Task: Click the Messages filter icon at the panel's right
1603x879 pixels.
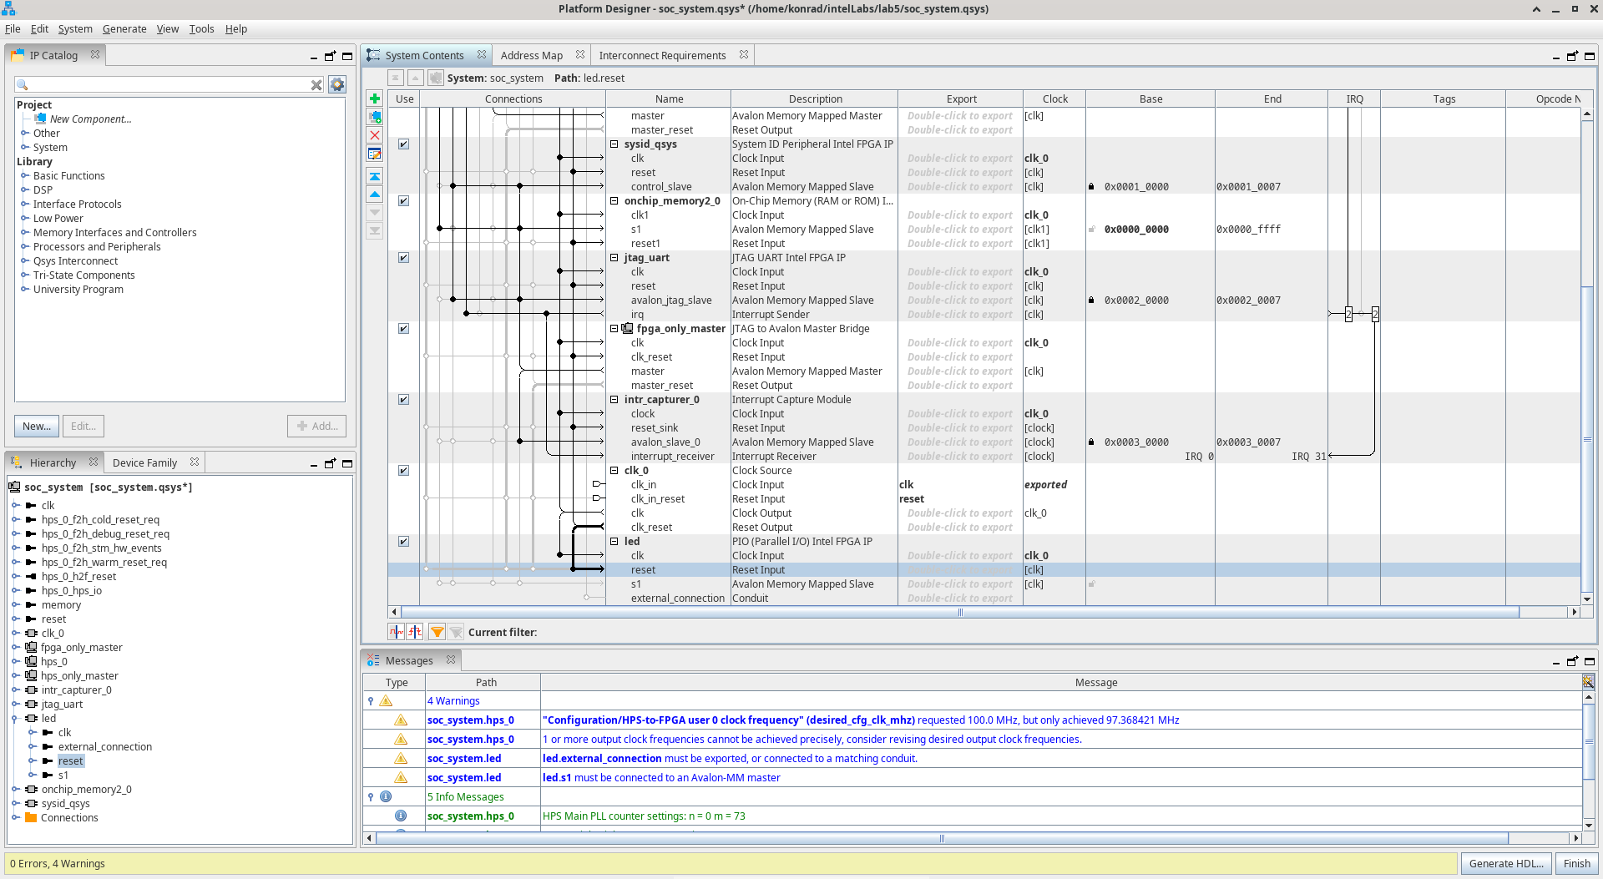Action: pyautogui.click(x=1588, y=682)
